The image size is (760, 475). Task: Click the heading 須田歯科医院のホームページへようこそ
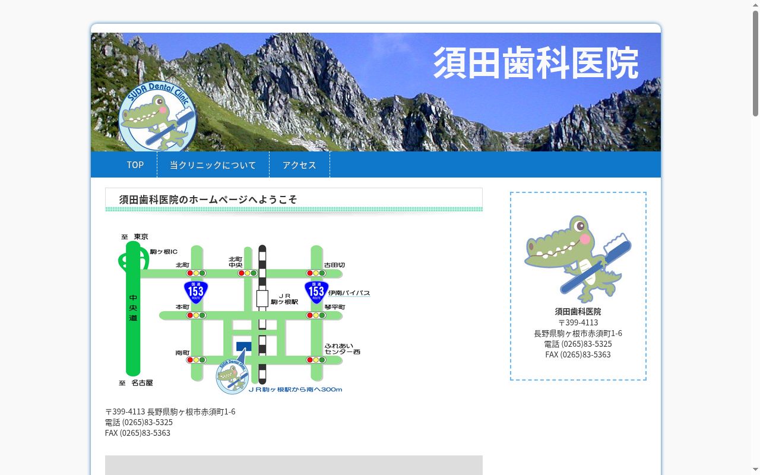pos(208,199)
